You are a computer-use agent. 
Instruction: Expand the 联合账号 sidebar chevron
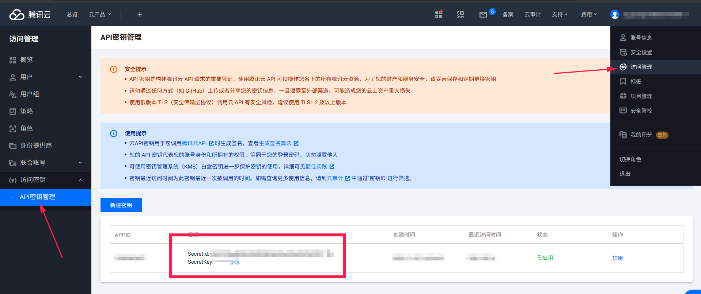[x=80, y=163]
